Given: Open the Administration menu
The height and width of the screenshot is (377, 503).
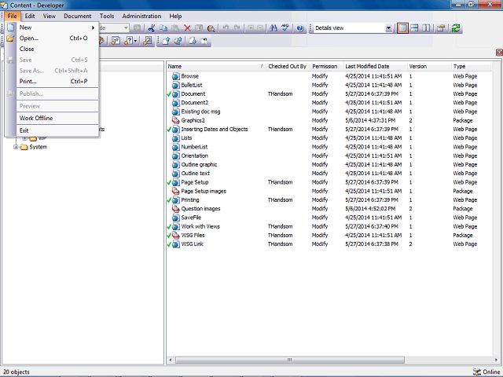Looking at the screenshot, I should [141, 16].
